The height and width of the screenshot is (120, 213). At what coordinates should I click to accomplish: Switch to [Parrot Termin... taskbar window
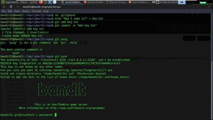[x=116, y=2]
